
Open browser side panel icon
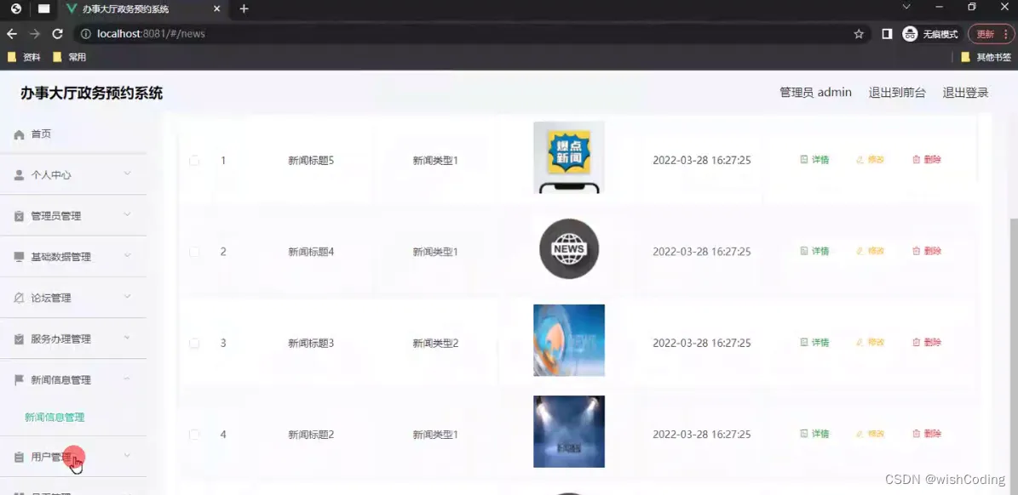click(886, 34)
